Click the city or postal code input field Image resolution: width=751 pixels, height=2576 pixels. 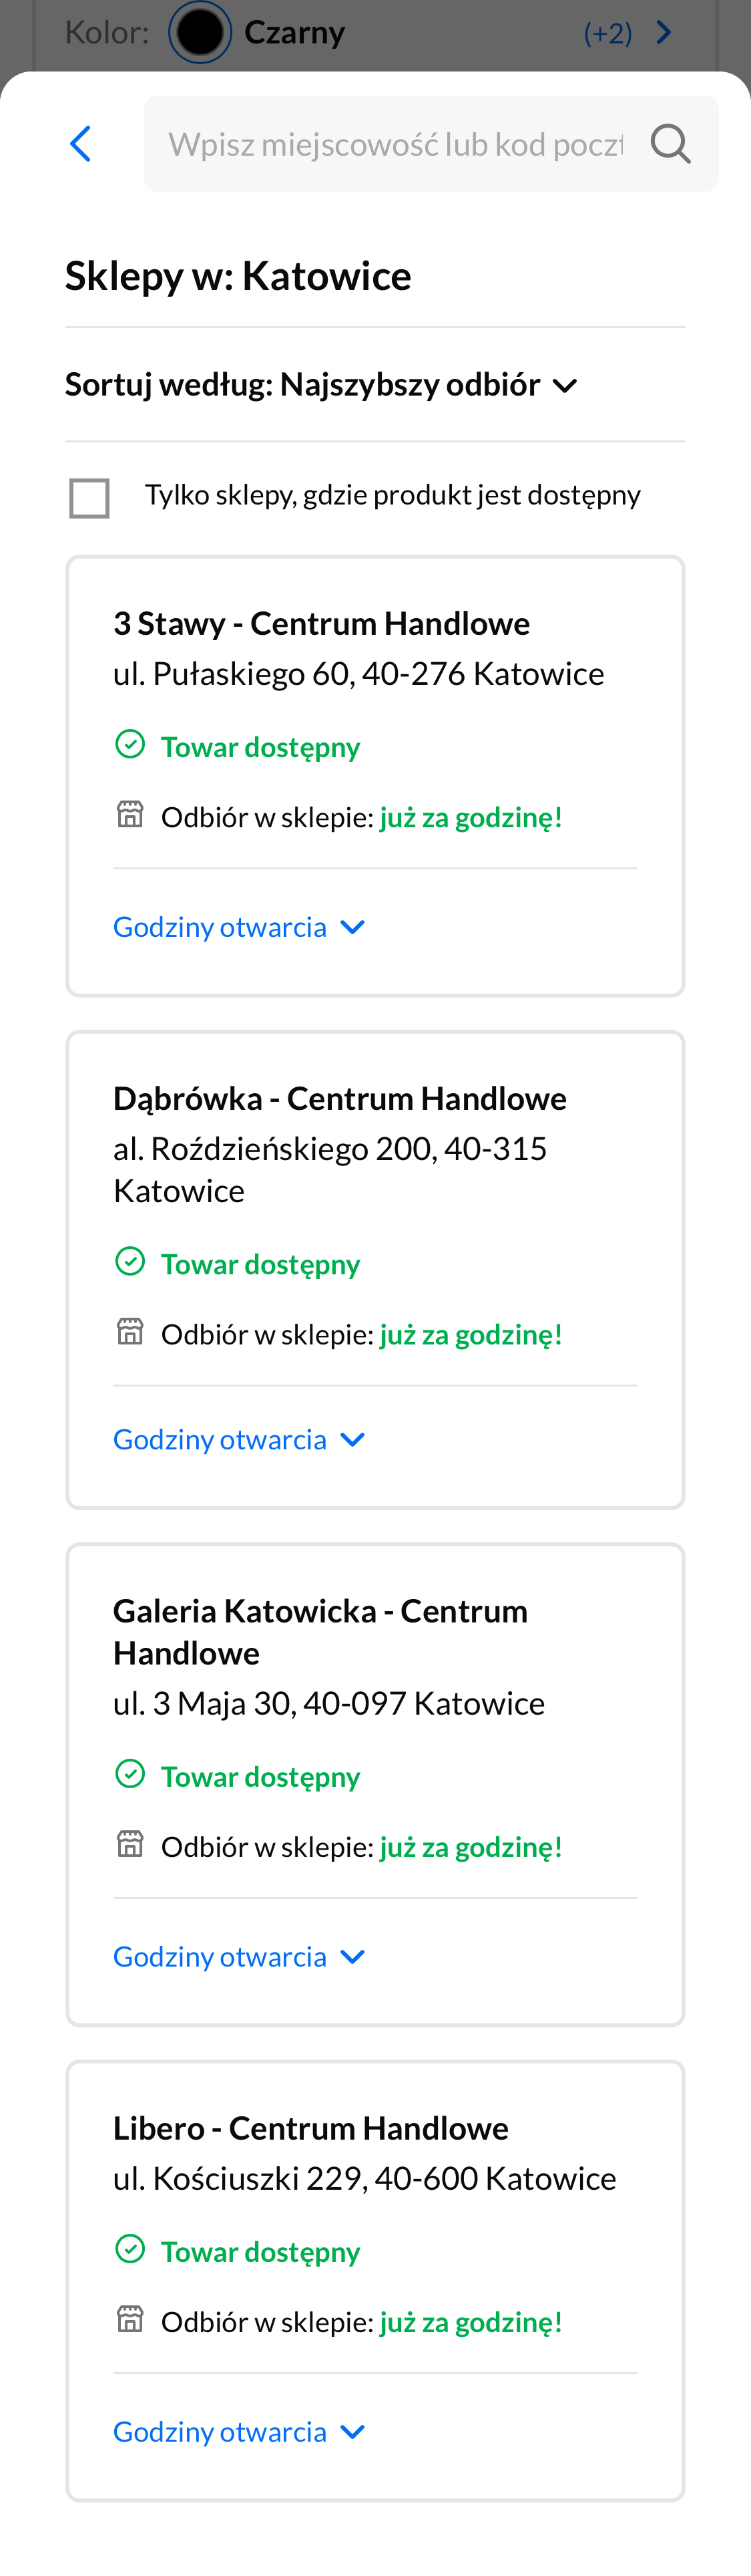tap(399, 143)
